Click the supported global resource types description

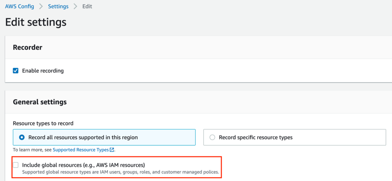(x=121, y=172)
